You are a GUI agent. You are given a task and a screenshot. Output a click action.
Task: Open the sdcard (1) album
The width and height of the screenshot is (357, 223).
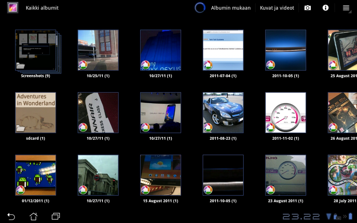click(36, 113)
